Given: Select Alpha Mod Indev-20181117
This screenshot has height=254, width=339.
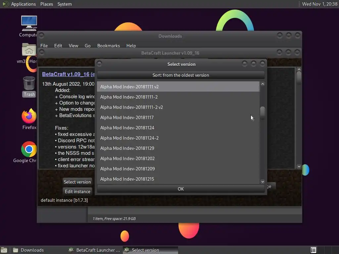Looking at the screenshot, I should pyautogui.click(x=178, y=117).
